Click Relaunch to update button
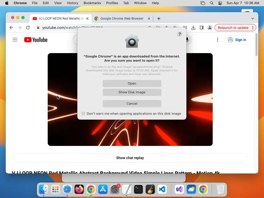Image resolution: width=264 pixels, height=198 pixels. (x=233, y=28)
